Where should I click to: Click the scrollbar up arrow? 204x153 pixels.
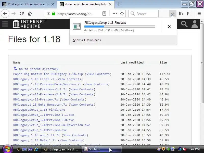click(x=202, y=21)
